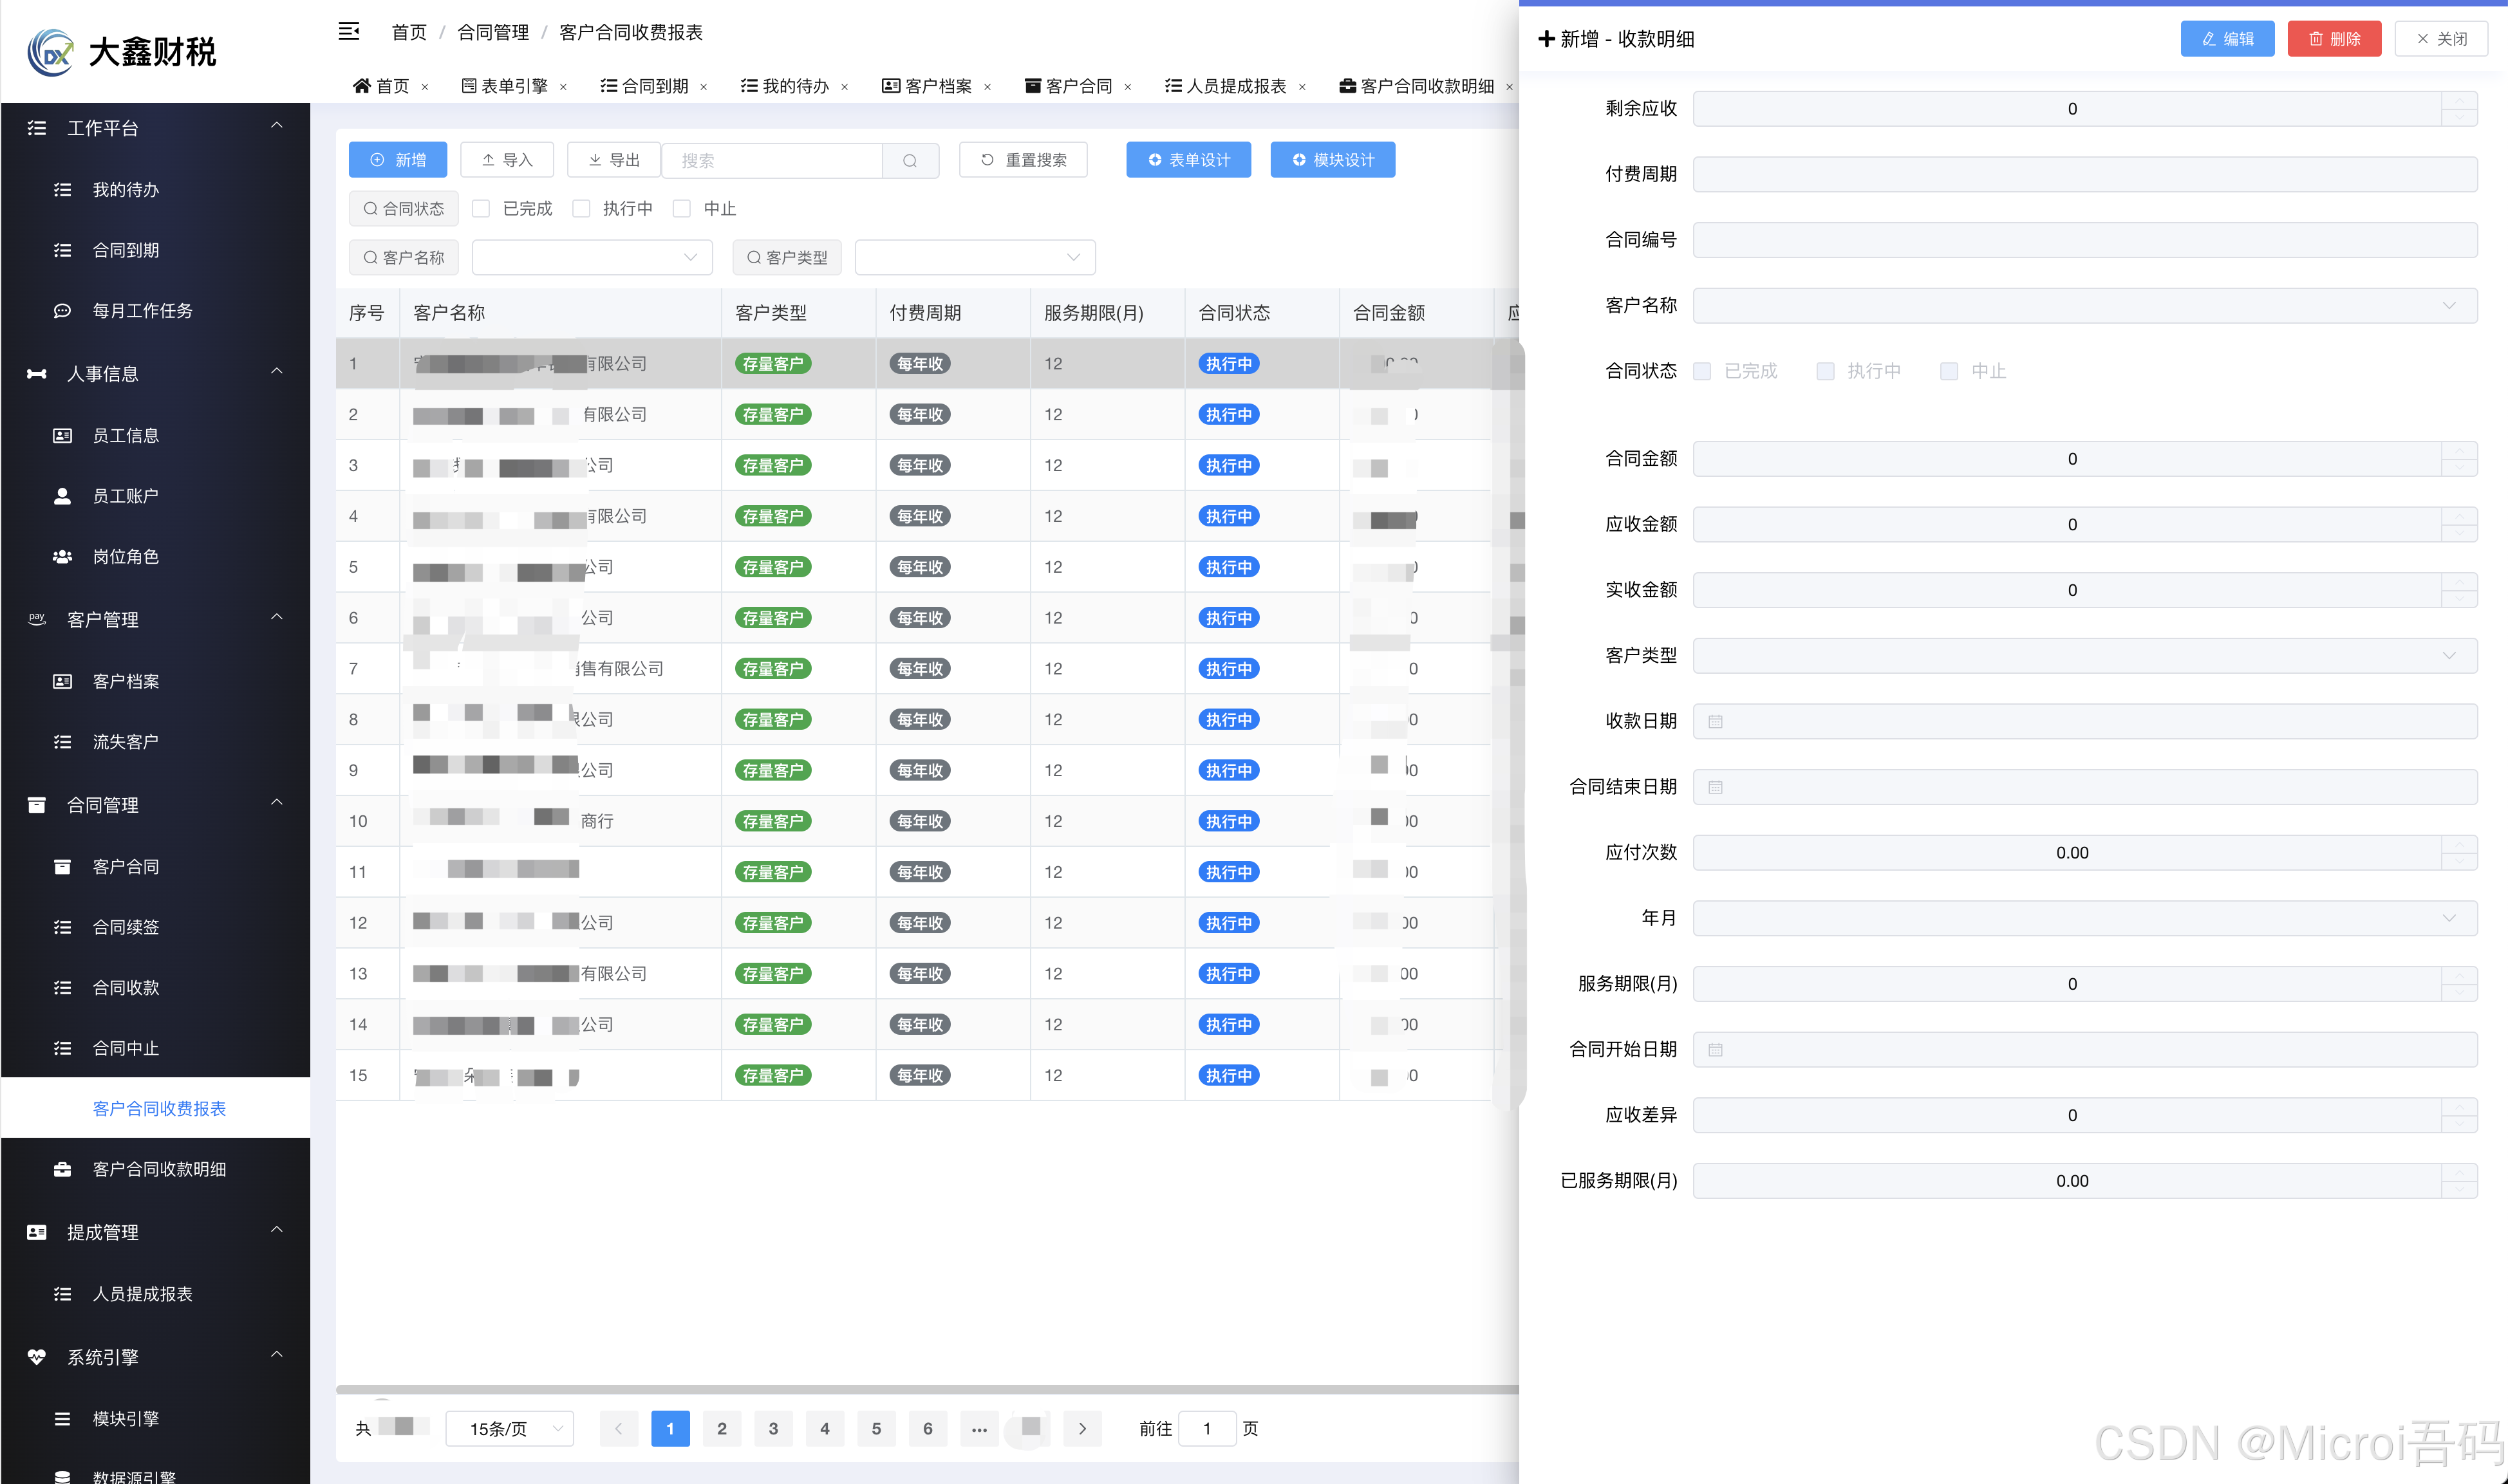The width and height of the screenshot is (2508, 1484).
Task: Click the 大鑫财税 DX logo icon
Action: pos(52,52)
